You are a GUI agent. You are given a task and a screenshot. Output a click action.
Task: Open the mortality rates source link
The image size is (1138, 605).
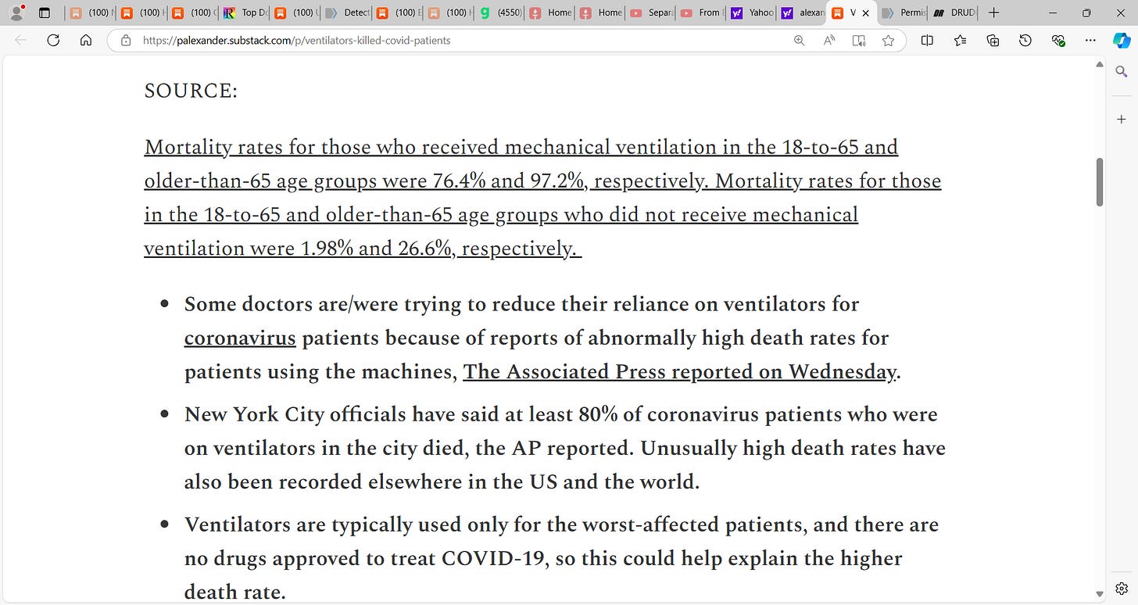click(x=542, y=197)
